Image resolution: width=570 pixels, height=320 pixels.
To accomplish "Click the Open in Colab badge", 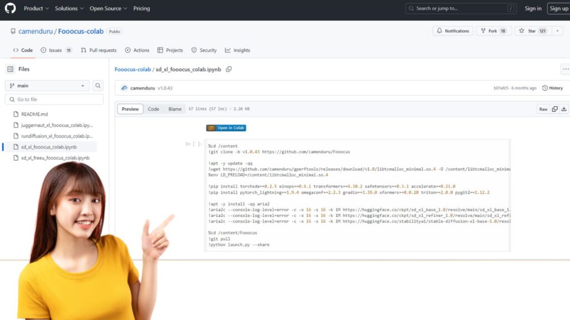I will pyautogui.click(x=226, y=128).
